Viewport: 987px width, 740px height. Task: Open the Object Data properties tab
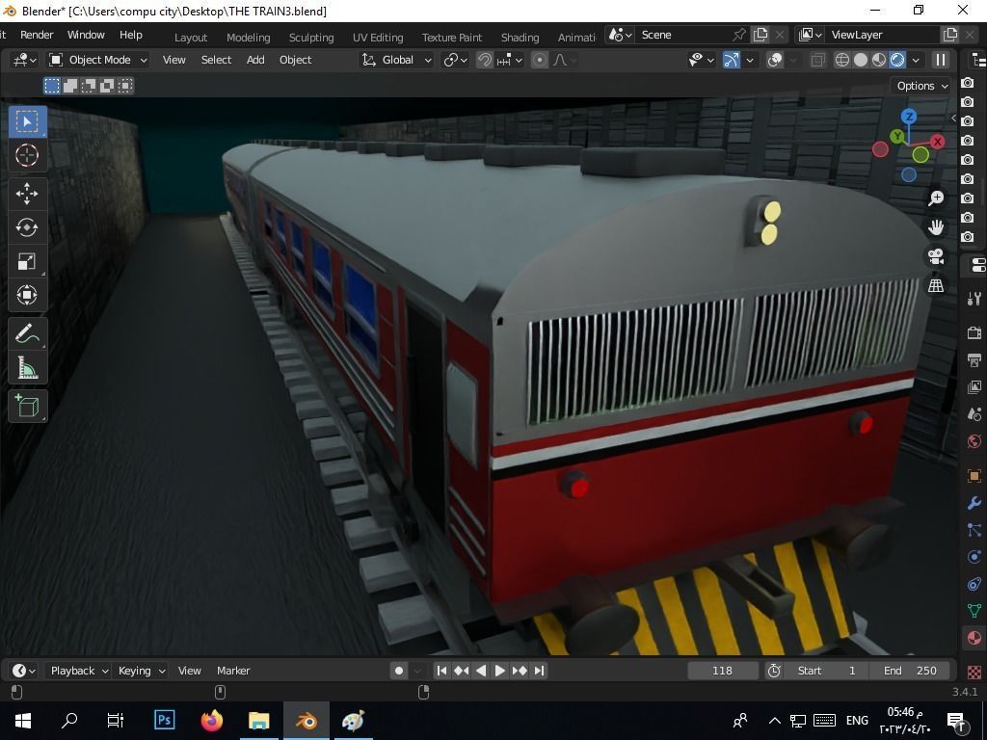(x=974, y=611)
